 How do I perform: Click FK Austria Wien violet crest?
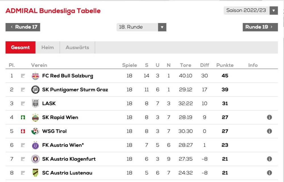click(35, 145)
